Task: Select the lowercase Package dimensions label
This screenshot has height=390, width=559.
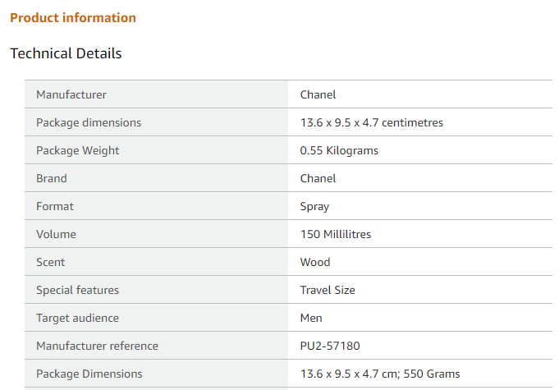Action: pos(89,122)
